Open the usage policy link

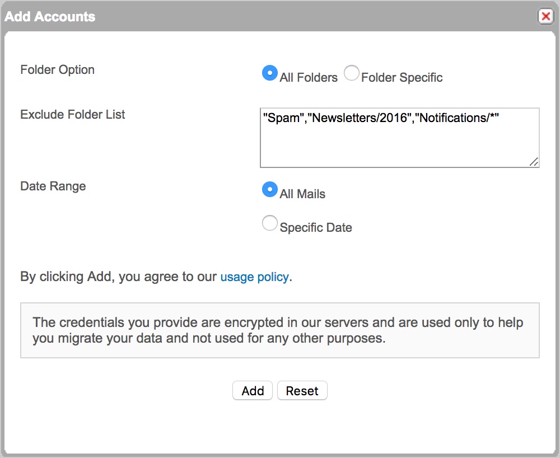(254, 277)
